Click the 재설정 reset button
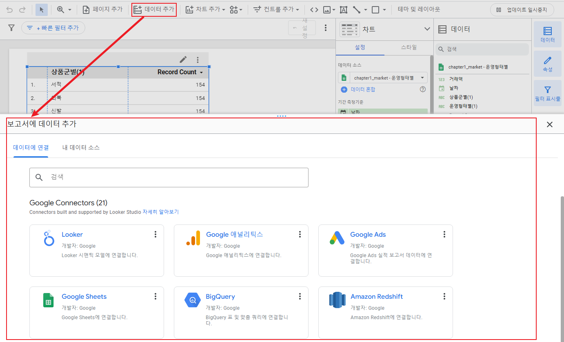This screenshot has height=342, width=564. pyautogui.click(x=302, y=28)
